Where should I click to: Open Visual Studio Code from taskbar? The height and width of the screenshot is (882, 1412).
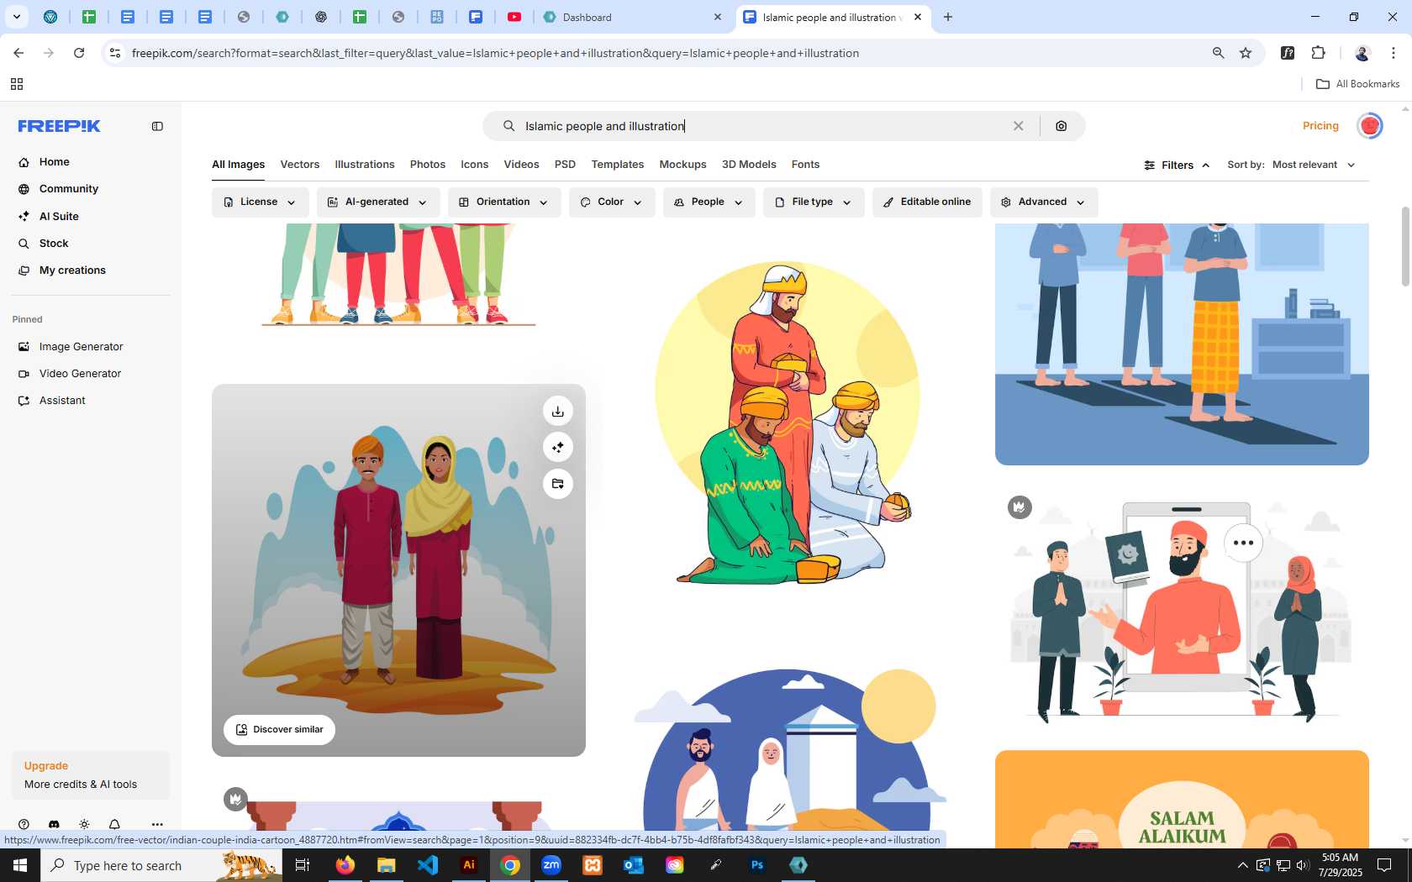(x=428, y=865)
